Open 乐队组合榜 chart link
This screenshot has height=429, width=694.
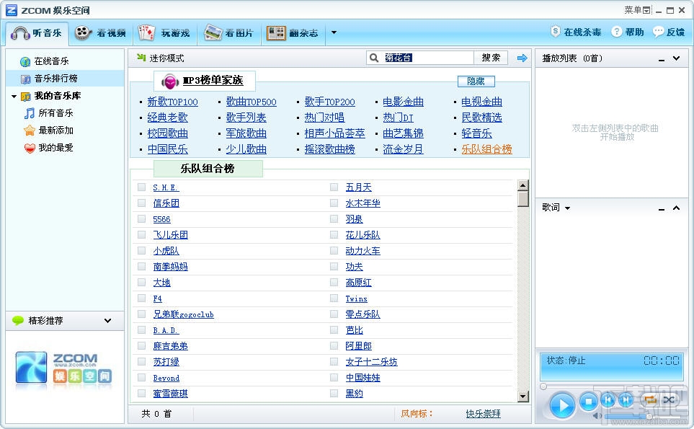(x=487, y=149)
